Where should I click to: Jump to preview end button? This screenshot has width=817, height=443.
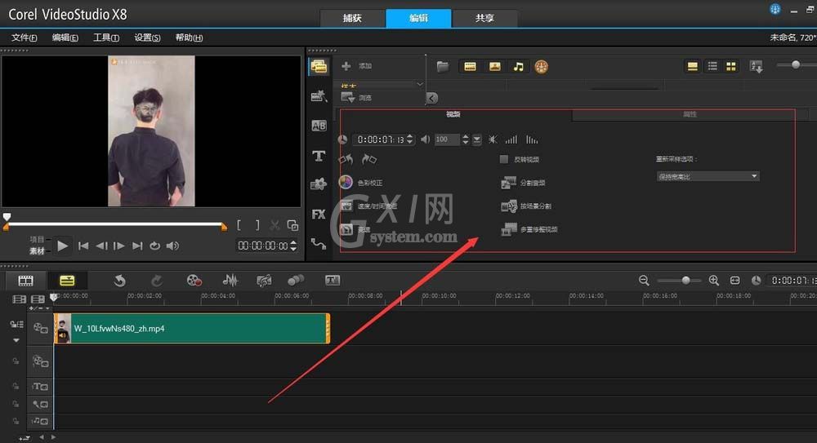tap(137, 246)
